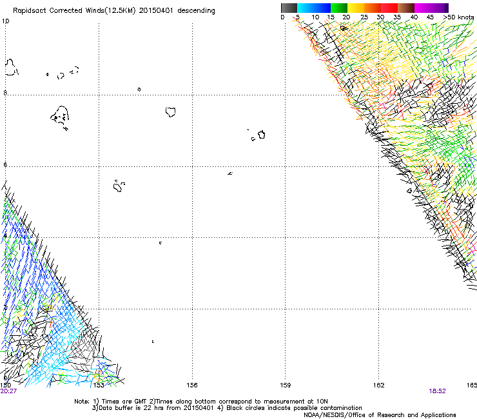Click the note line 'Times are GMT'
Screen dimensions: 477x419
pos(124,402)
